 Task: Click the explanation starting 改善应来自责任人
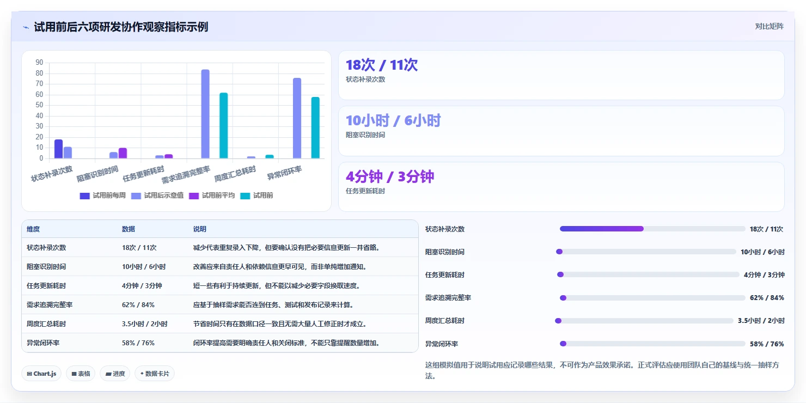pos(280,266)
